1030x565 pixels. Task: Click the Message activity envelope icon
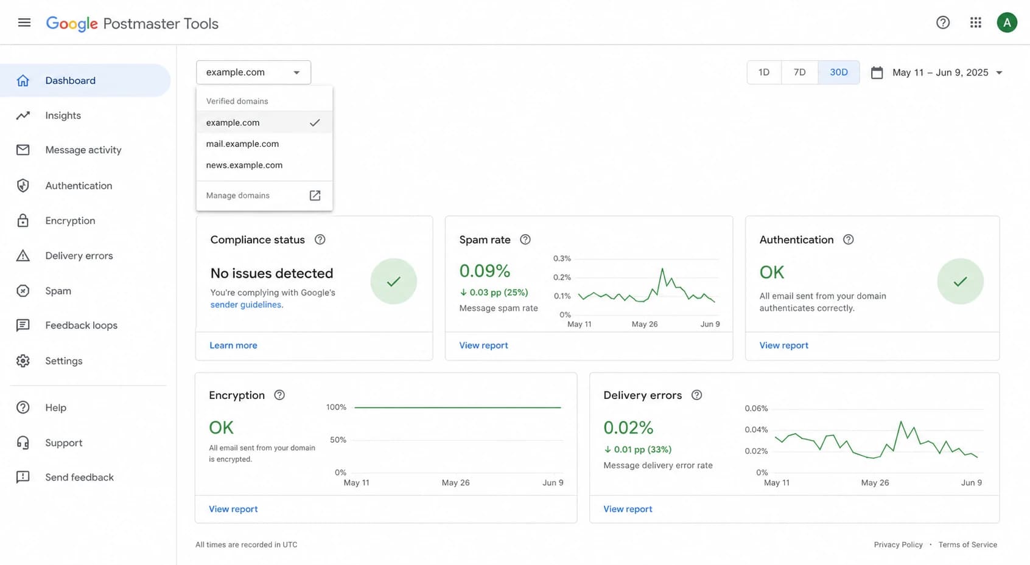(x=23, y=150)
